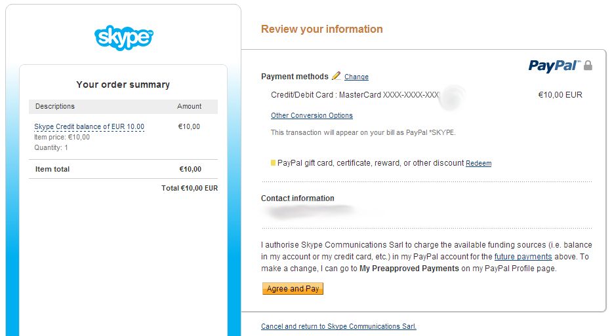Redeem a PayPal gift card or discount
612x336 pixels.
[478, 163]
